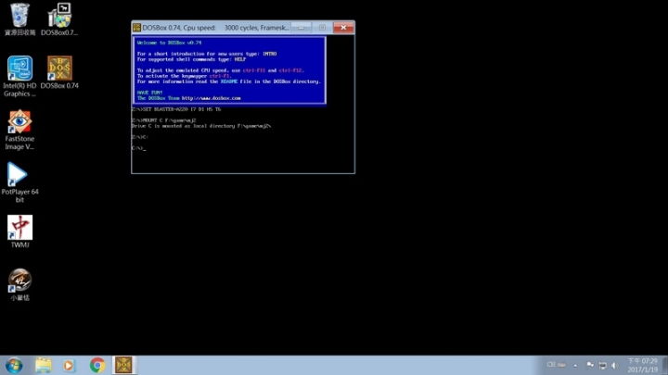
Task: Click the keyboard icon beside CH indicator
Action: tap(562, 365)
